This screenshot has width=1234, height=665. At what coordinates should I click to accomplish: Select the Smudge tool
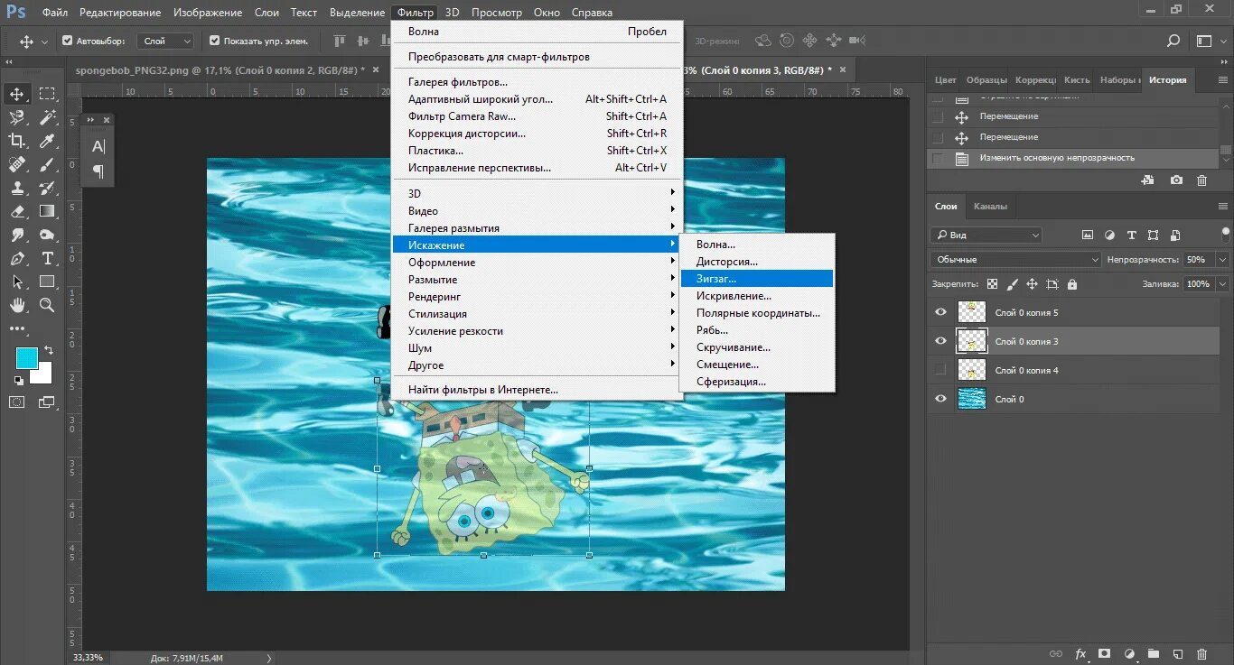pyautogui.click(x=17, y=235)
